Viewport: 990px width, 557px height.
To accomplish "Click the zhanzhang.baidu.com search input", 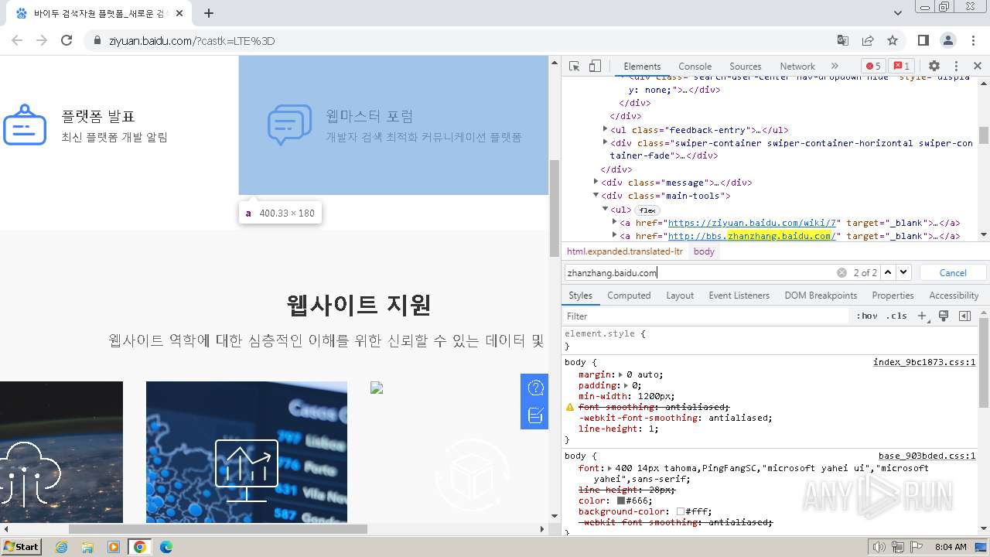I will point(700,272).
